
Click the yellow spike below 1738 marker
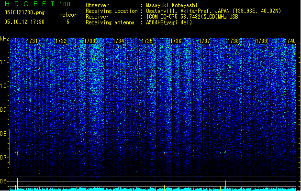tap(225, 186)
